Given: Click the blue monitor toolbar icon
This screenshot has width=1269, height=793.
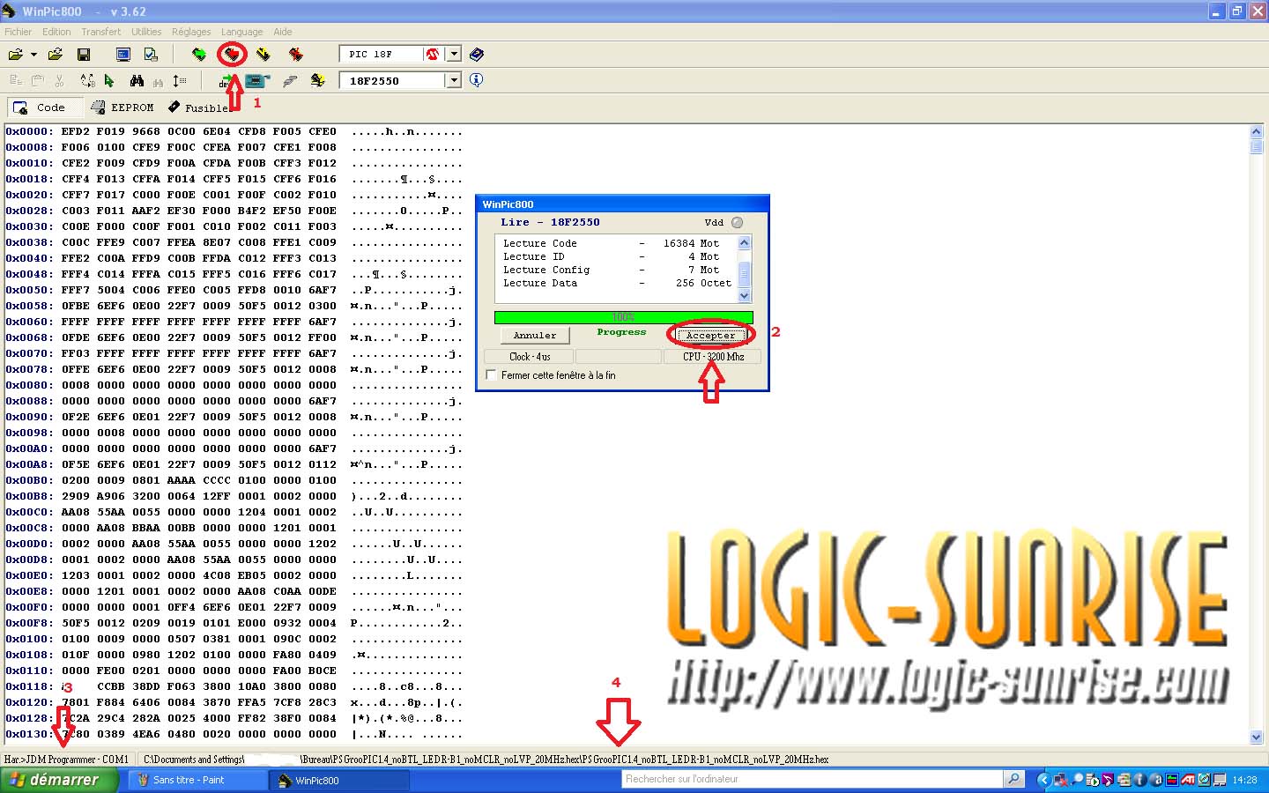Looking at the screenshot, I should (123, 55).
